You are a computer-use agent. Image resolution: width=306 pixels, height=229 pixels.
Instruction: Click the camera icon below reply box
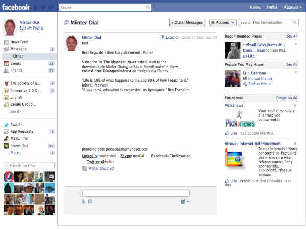(90, 202)
